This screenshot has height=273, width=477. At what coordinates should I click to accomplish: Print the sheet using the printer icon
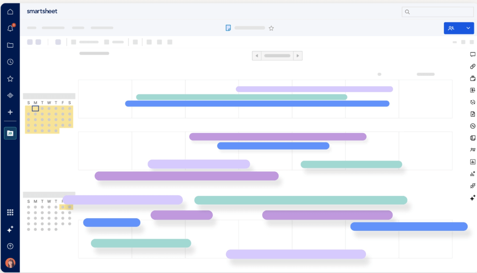[x=472, y=78]
